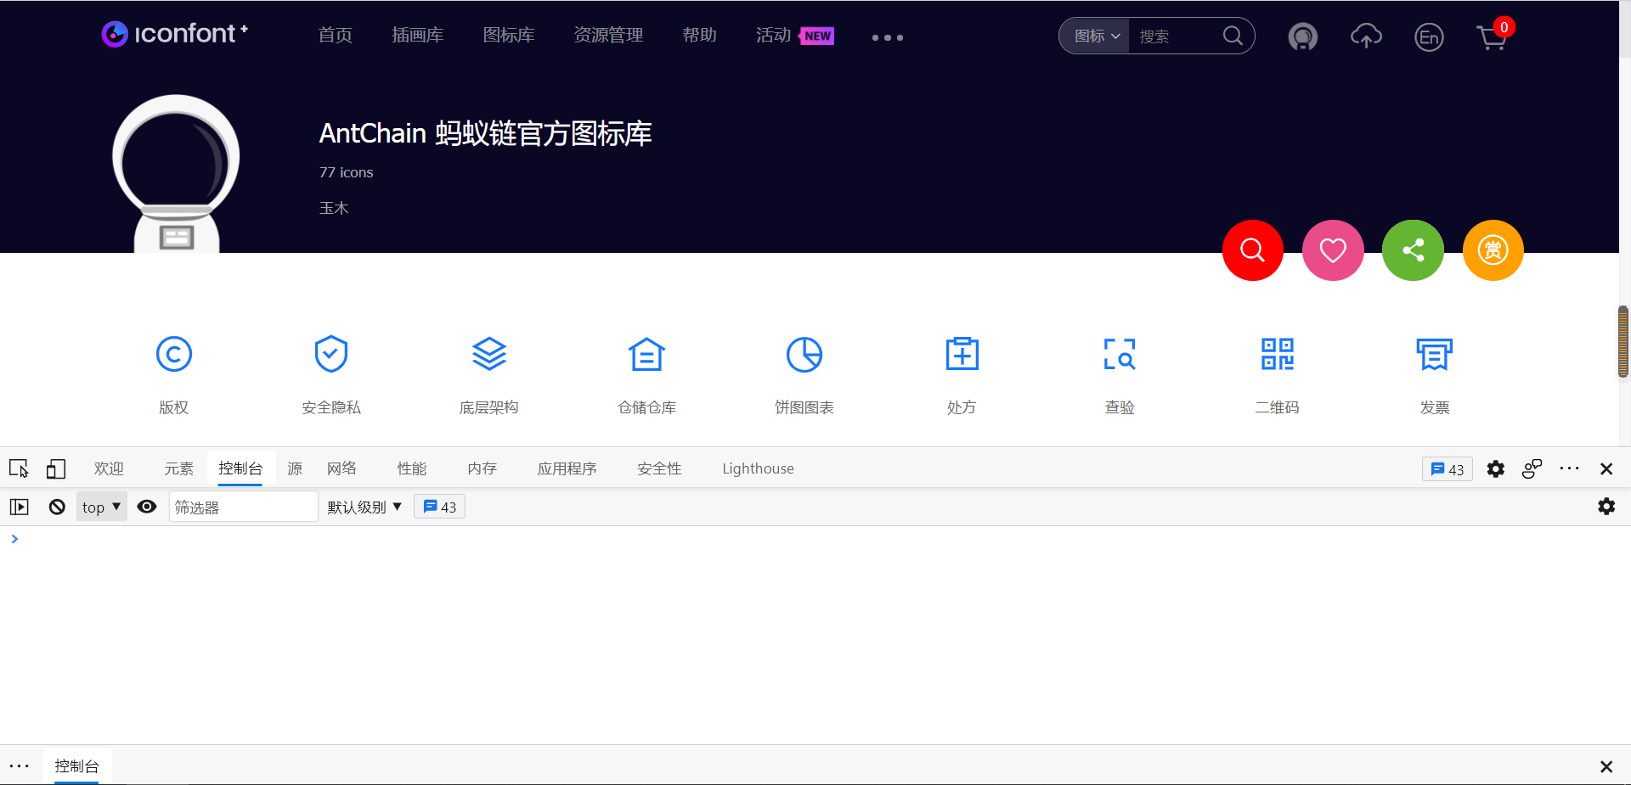
Task: Focus the 筛选器 console filter field
Action: 243,507
